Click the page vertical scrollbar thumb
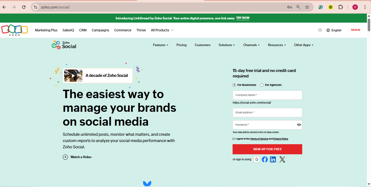The width and height of the screenshot is (371, 187). 369,25
